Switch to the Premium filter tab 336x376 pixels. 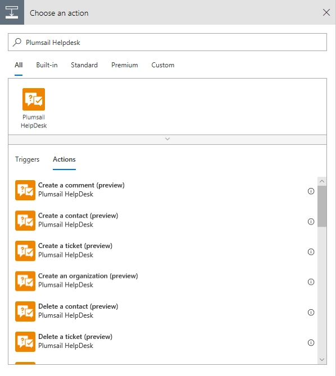coord(125,65)
